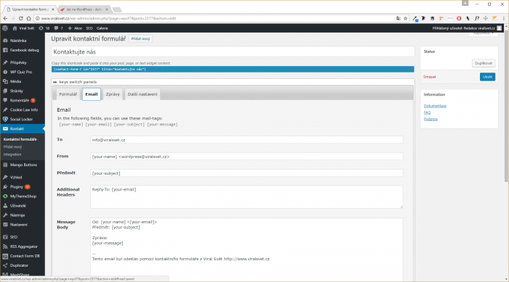509x282 pixels.
Task: Open the Dokumentace link
Action: click(x=435, y=106)
